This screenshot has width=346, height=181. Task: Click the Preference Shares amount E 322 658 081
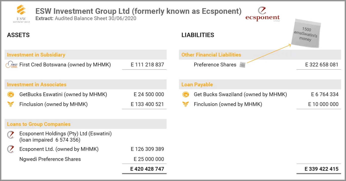pos(322,65)
